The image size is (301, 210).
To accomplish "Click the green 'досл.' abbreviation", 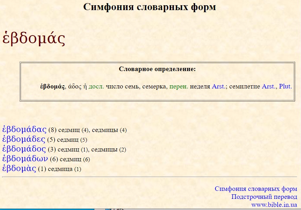I will (96, 86).
